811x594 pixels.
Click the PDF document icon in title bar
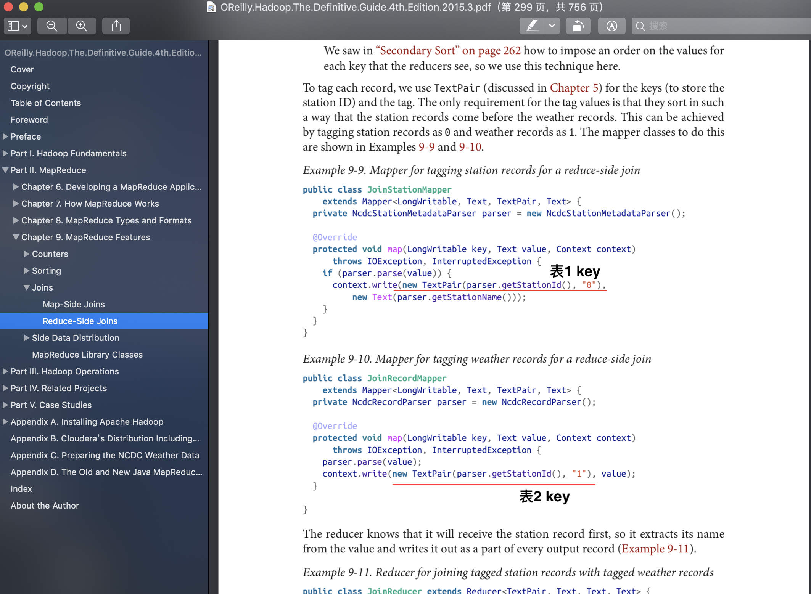click(211, 7)
